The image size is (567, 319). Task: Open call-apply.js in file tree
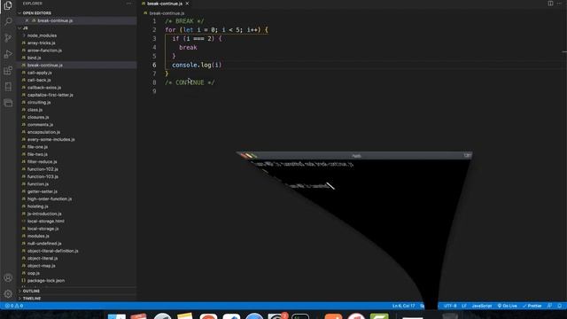tap(39, 73)
